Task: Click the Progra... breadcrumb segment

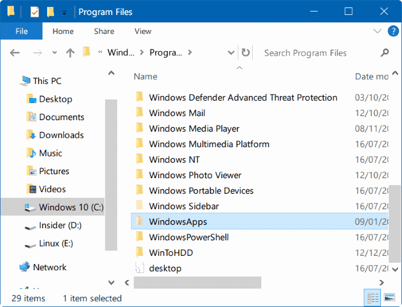Action: tap(165, 53)
